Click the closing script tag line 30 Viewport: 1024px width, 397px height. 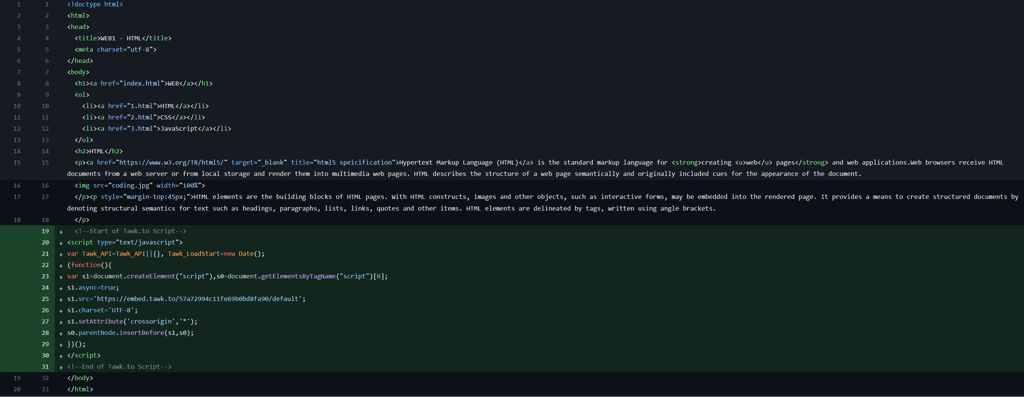pos(84,355)
